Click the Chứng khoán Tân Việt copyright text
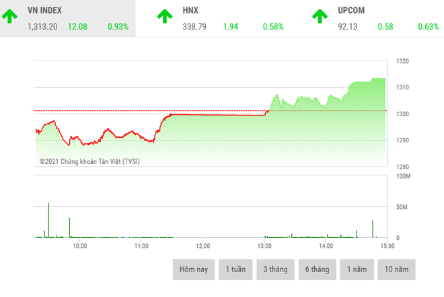The width and height of the screenshot is (444, 297). click(89, 161)
